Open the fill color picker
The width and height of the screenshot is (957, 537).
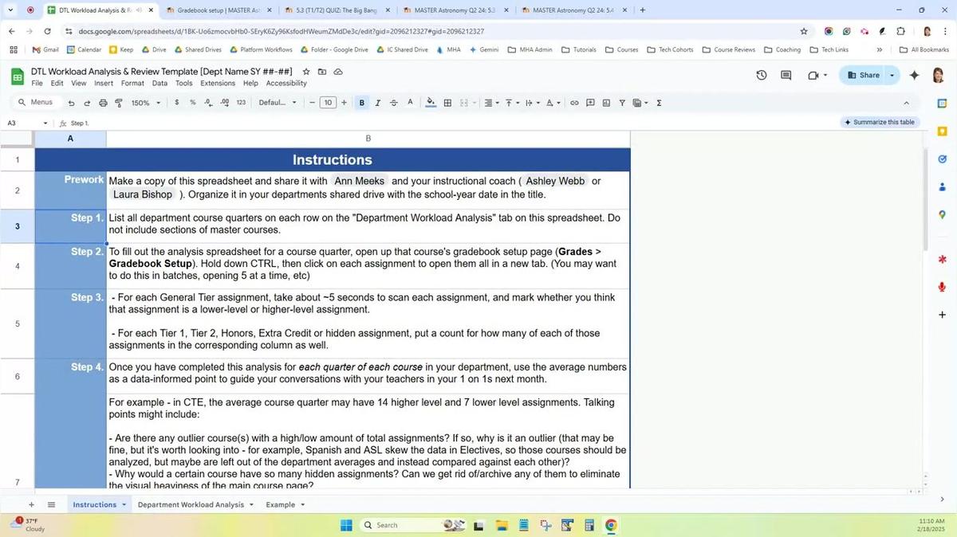tap(431, 103)
